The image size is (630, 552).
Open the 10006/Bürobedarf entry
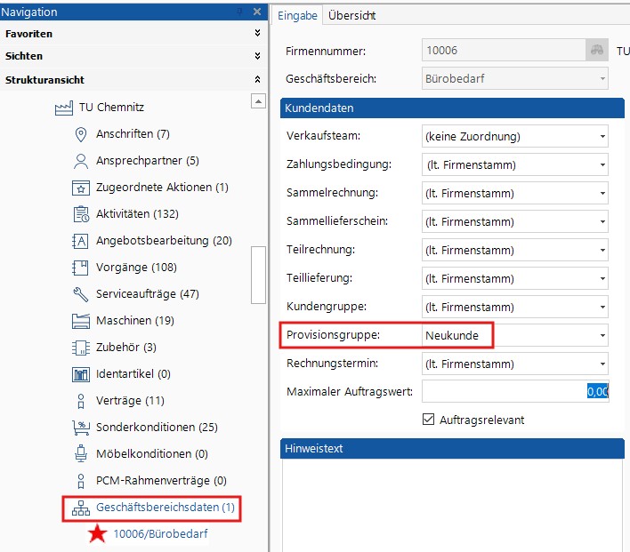(x=160, y=534)
